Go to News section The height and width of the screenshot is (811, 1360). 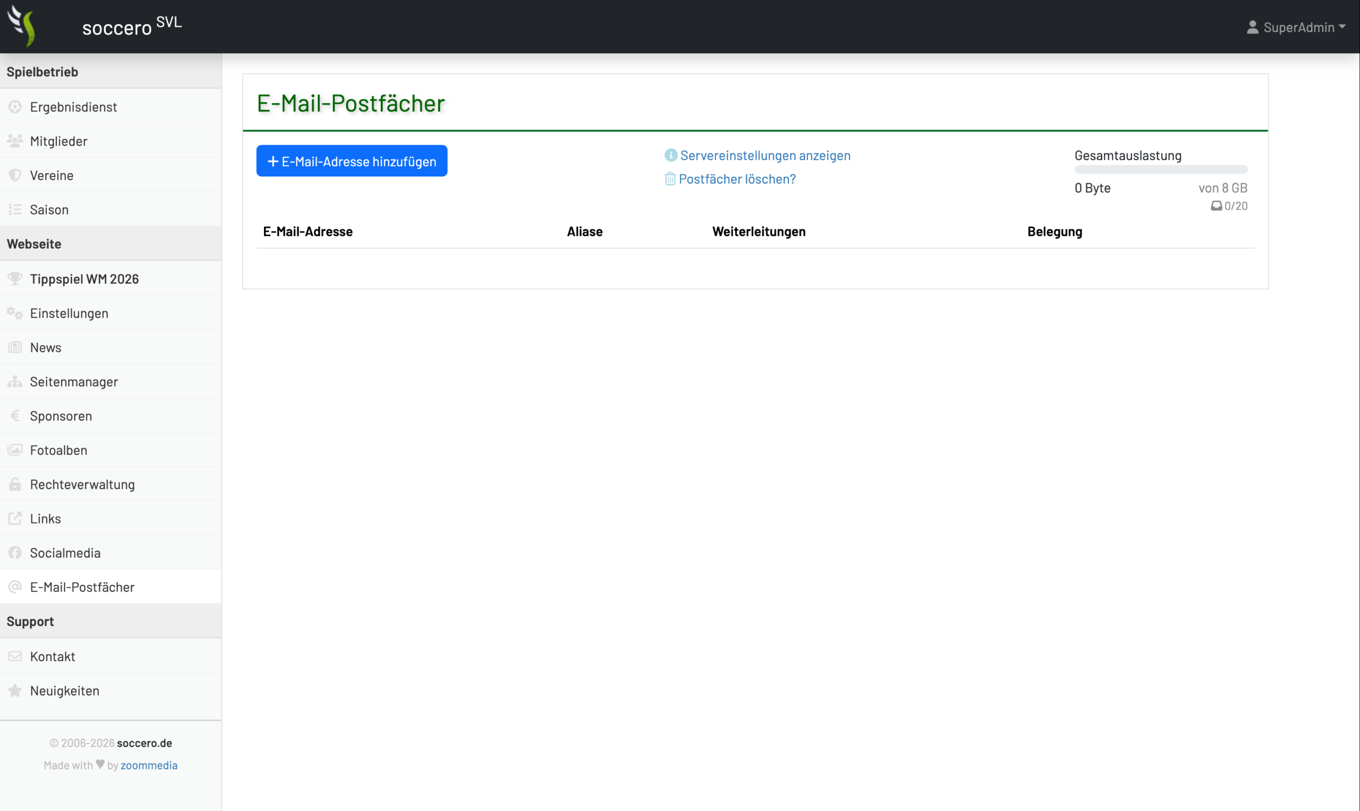(x=111, y=348)
